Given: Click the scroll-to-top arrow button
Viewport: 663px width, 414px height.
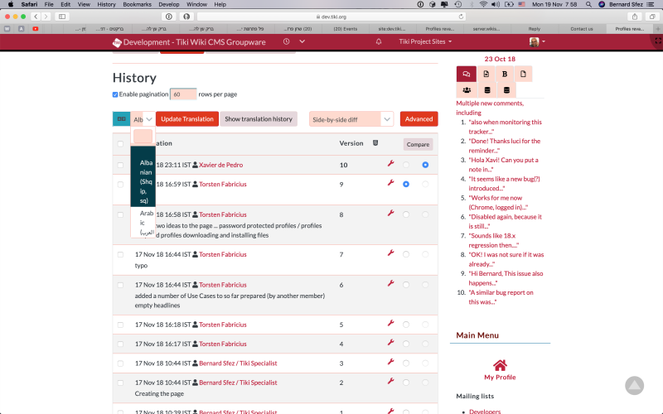Looking at the screenshot, I should pyautogui.click(x=634, y=385).
